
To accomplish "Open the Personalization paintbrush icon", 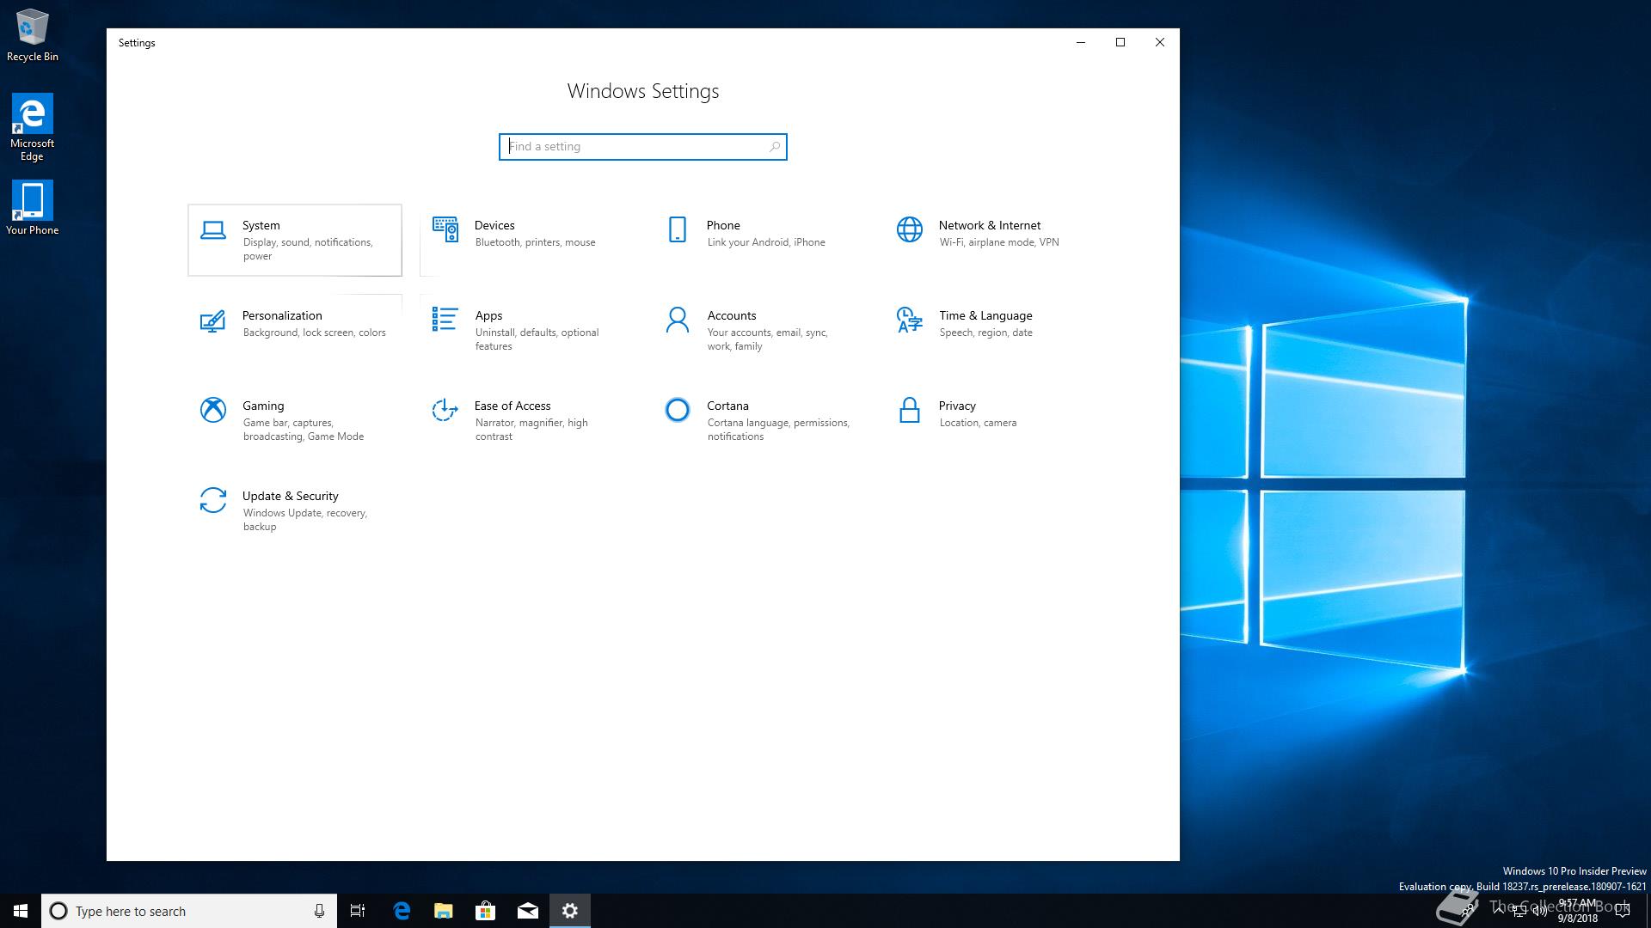I will tap(213, 321).
